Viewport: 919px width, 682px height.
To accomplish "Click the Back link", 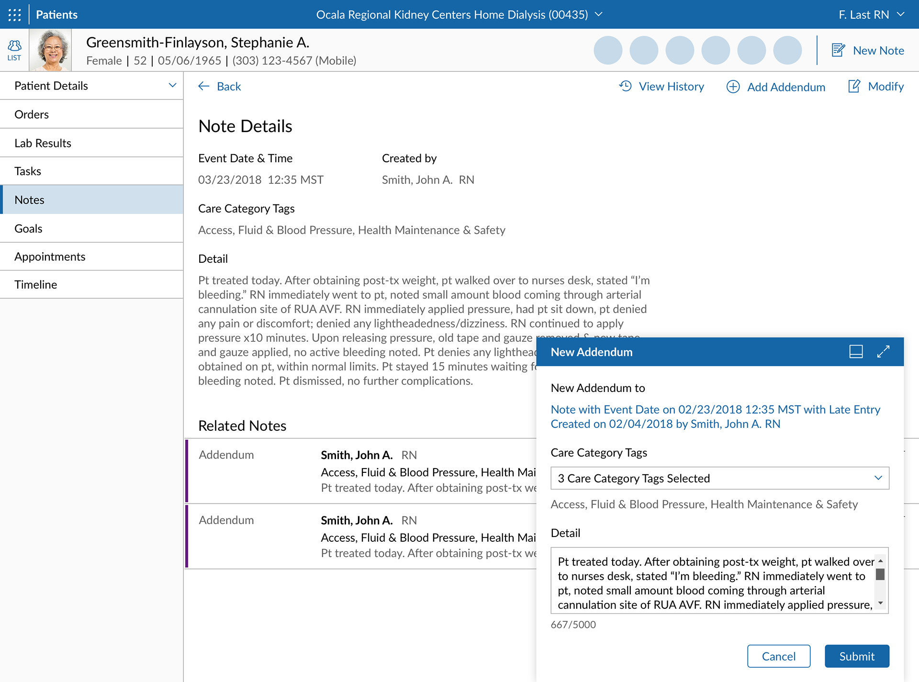I will coord(229,86).
